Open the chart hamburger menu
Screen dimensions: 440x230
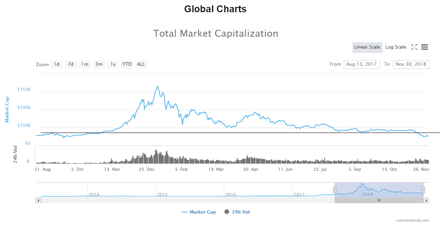pyautogui.click(x=424, y=47)
